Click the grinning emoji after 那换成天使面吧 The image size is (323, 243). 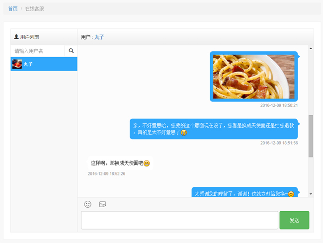[147, 163]
